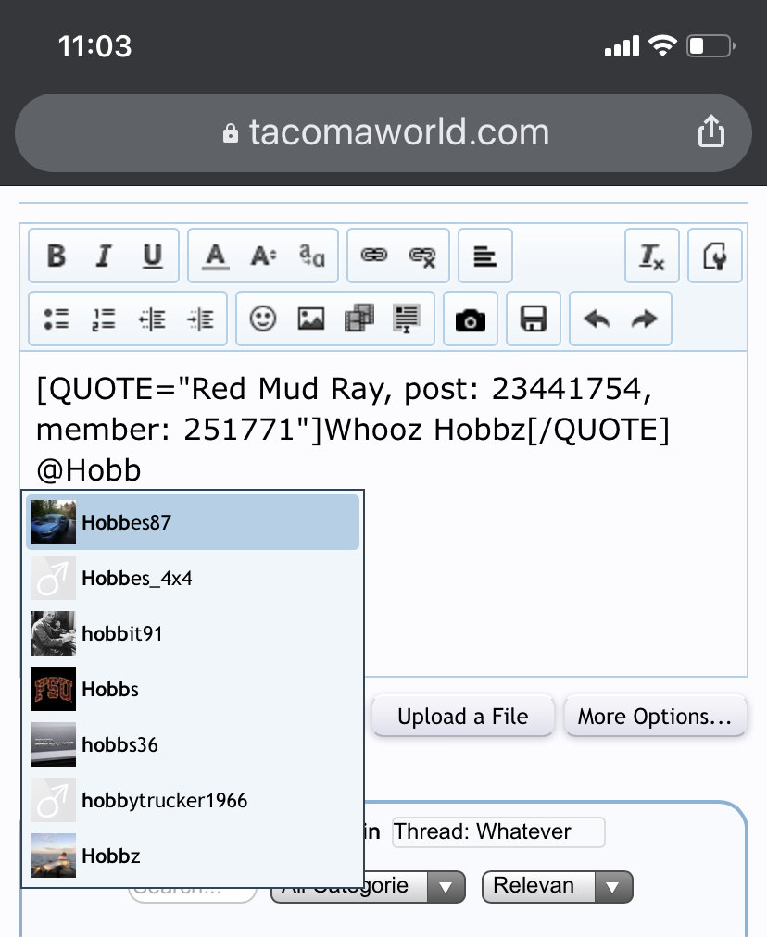This screenshot has width=767, height=937.
Task: Select Hobbes87 from the mention suggestions
Action: point(193,522)
